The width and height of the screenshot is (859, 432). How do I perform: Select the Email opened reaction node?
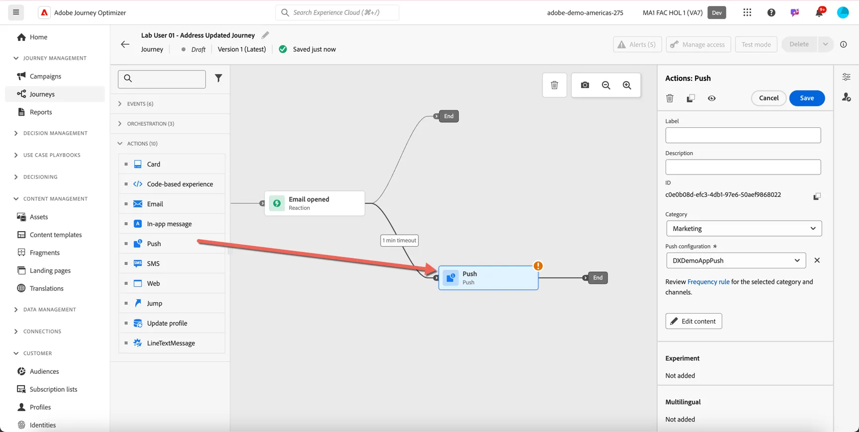[x=315, y=203]
